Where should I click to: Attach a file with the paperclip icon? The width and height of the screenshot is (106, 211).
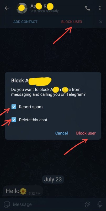coord(88,205)
